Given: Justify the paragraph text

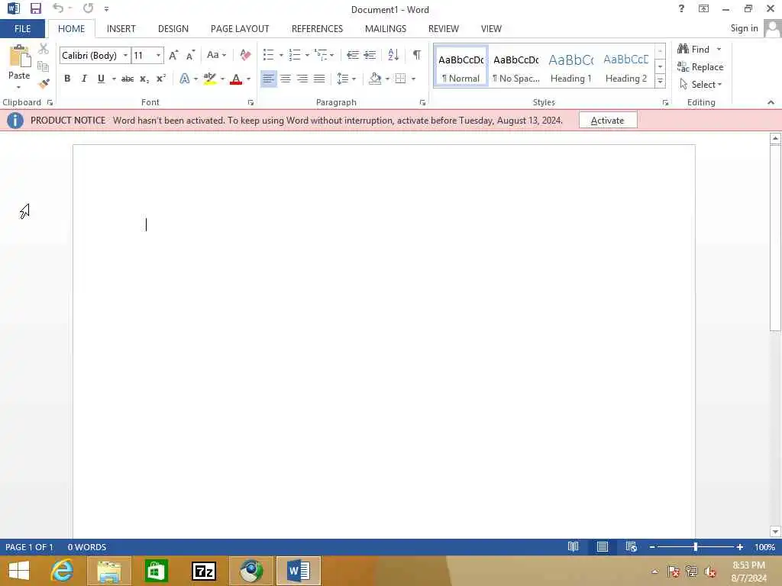Looking at the screenshot, I should click(x=319, y=79).
